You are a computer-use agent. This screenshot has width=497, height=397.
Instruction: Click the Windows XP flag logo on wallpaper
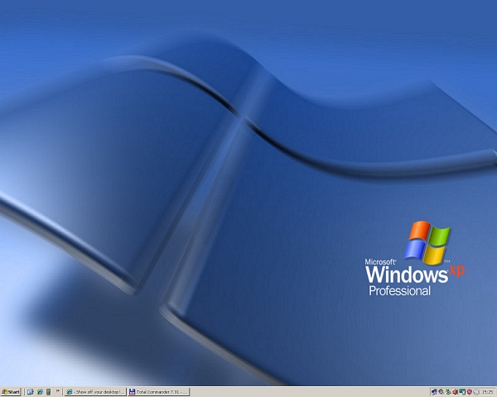pyautogui.click(x=427, y=241)
